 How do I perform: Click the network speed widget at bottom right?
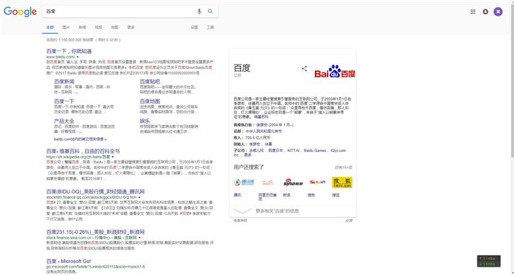tap(488, 261)
